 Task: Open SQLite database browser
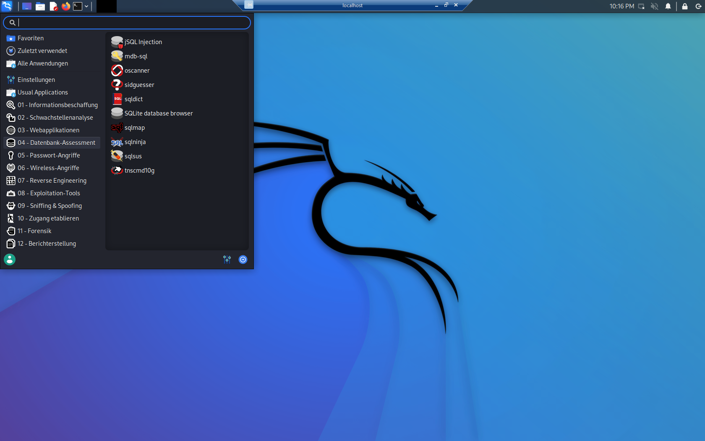[177, 113]
